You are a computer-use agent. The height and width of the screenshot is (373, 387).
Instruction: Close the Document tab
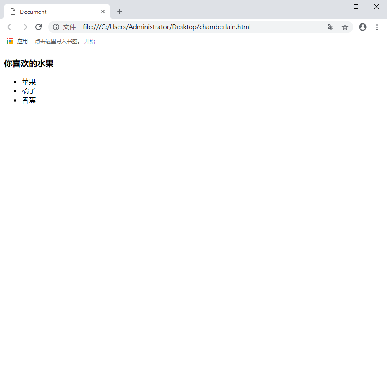click(x=103, y=12)
